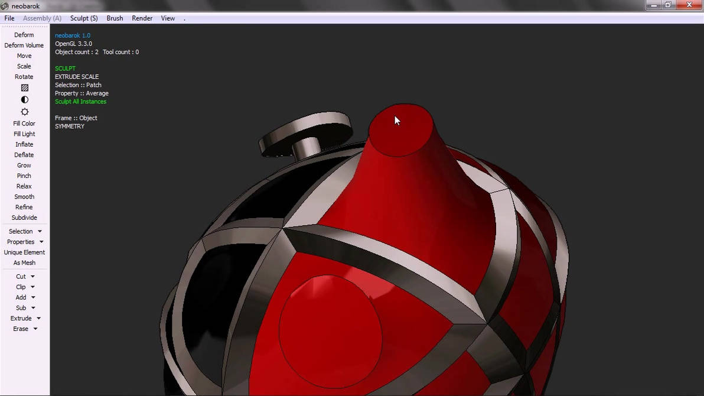Click Unique Element in the sidebar
This screenshot has height=396, width=704.
24,252
